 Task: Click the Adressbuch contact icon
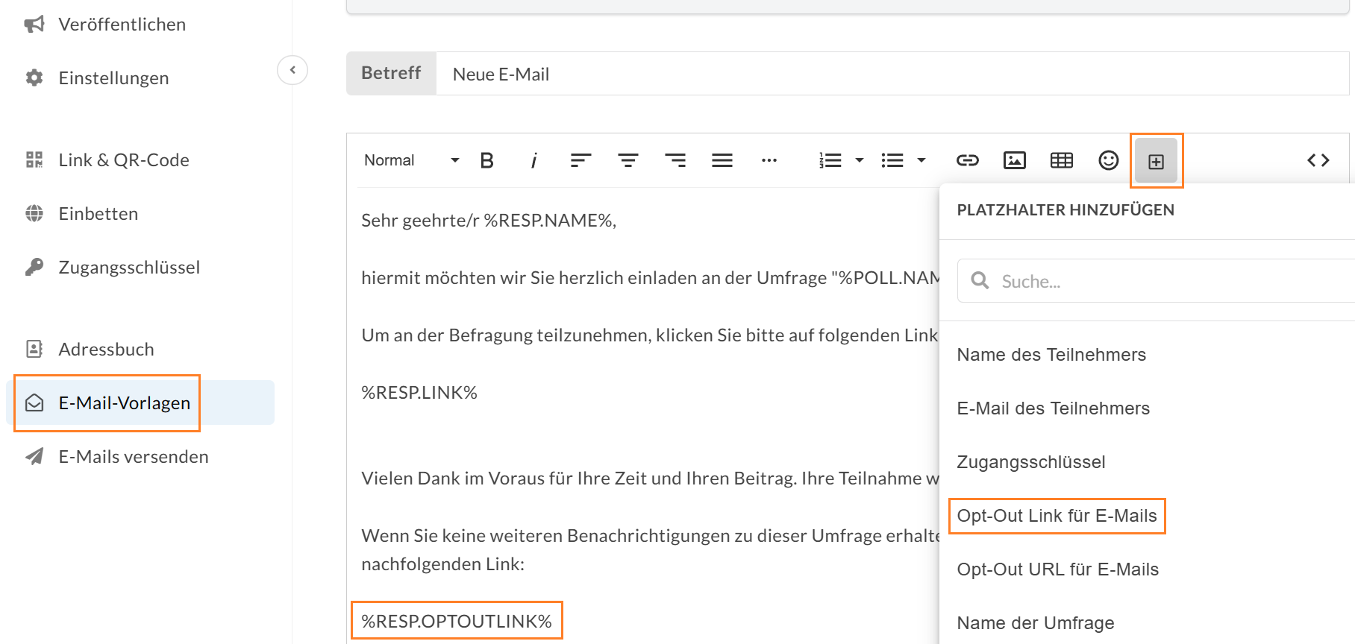click(34, 349)
